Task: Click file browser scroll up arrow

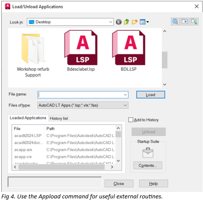Action: pos(165,31)
